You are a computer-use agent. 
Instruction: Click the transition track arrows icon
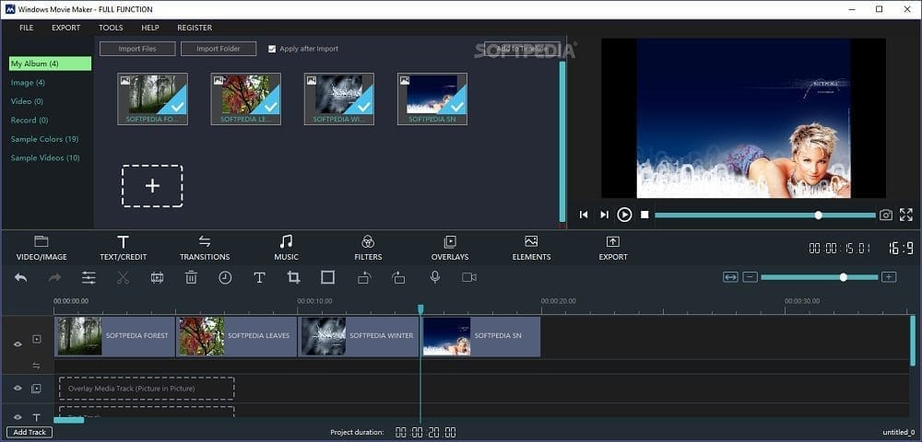[37, 366]
